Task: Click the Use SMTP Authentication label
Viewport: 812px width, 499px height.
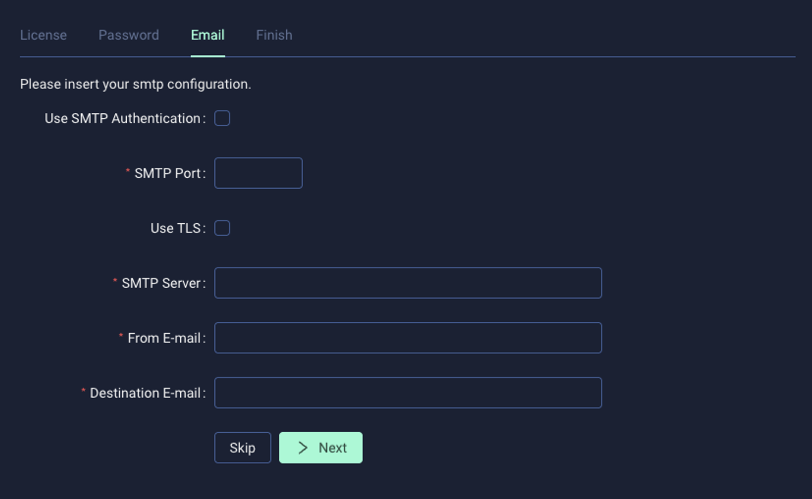Action: (x=123, y=118)
